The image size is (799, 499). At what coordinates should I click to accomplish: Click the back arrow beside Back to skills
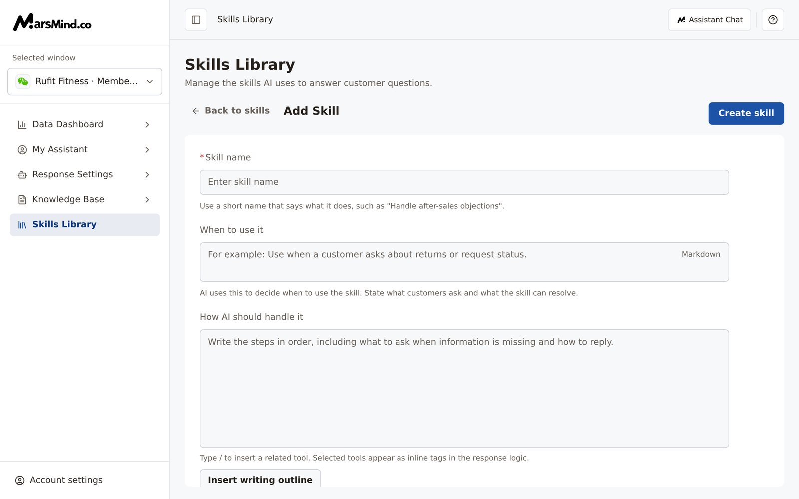pos(196,111)
